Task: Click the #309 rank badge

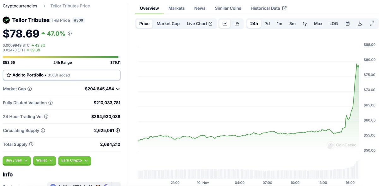Action: pyautogui.click(x=79, y=20)
